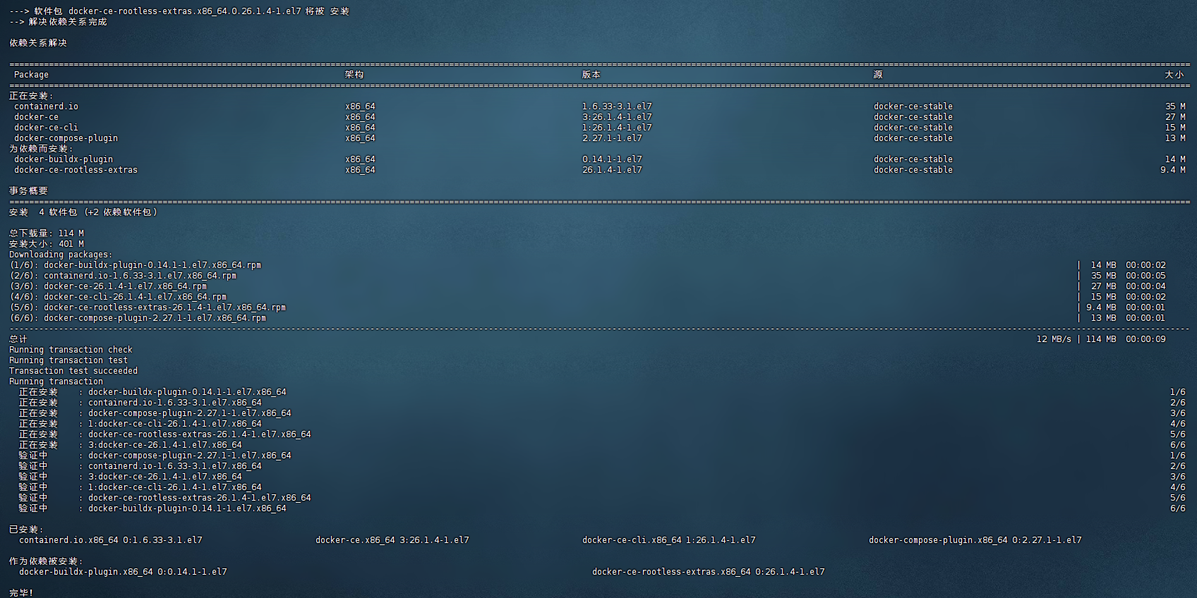Click the '架构' column header
Viewport: 1197px width, 598px height.
click(x=354, y=75)
